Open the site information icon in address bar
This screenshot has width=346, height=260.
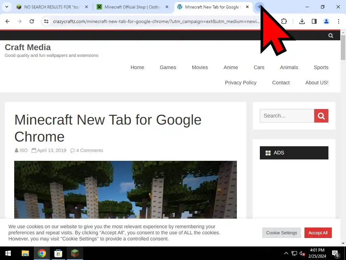pyautogui.click(x=46, y=21)
